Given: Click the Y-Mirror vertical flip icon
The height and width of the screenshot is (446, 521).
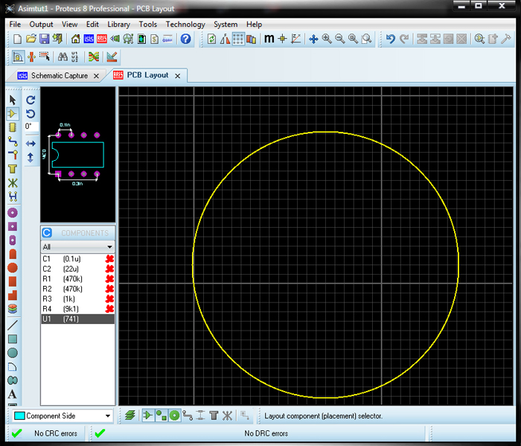Looking at the screenshot, I should point(31,158).
